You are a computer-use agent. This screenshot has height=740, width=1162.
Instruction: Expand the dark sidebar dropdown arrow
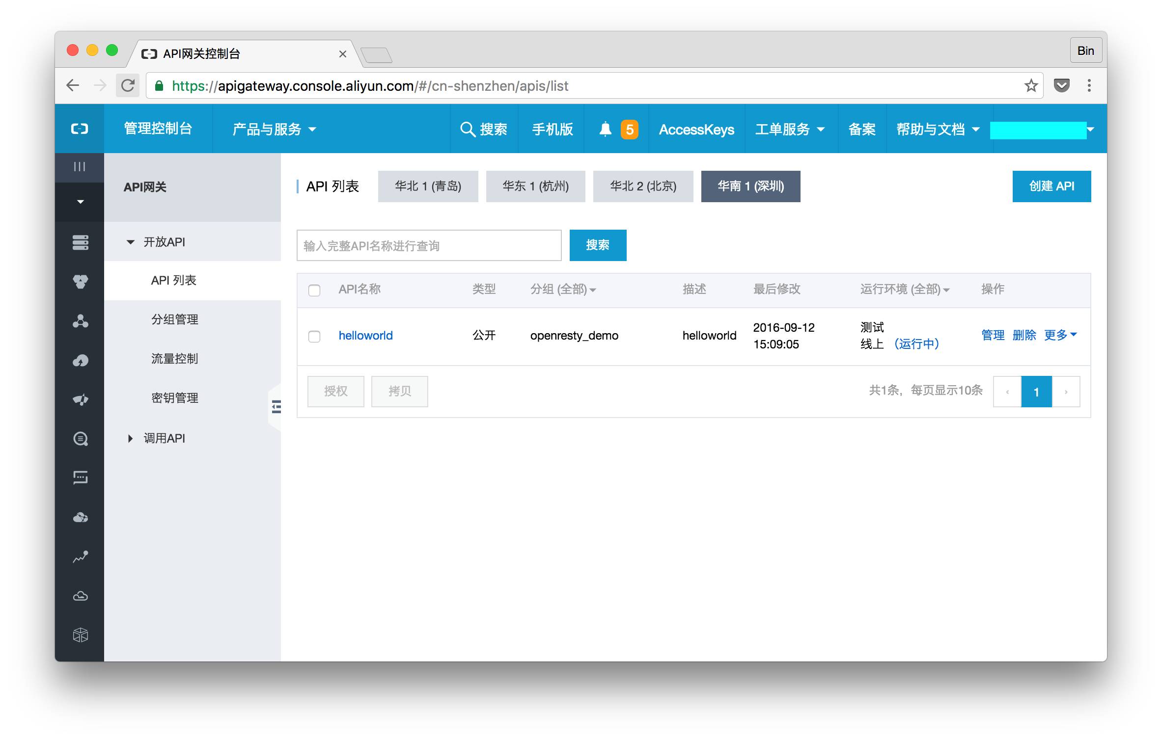coord(81,202)
